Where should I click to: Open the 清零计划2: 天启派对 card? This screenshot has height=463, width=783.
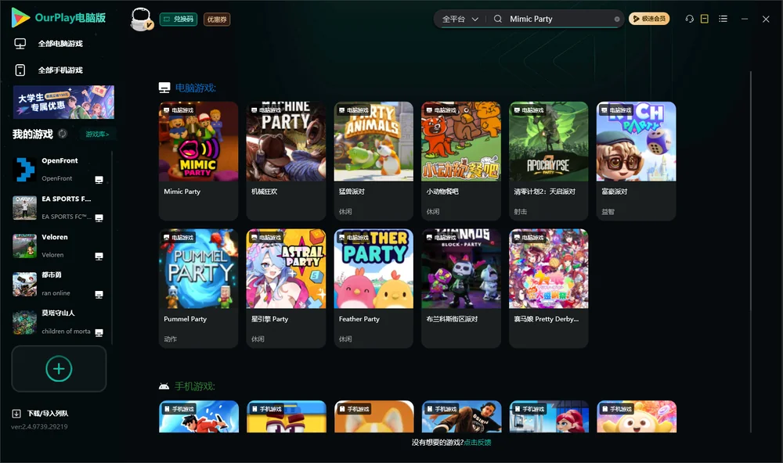coord(548,160)
